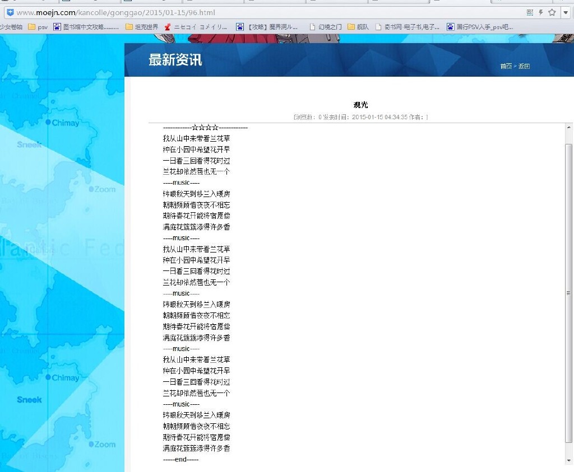Open 图书馆中文攻略 bookmark
The height and width of the screenshot is (472, 574).
[x=86, y=27]
